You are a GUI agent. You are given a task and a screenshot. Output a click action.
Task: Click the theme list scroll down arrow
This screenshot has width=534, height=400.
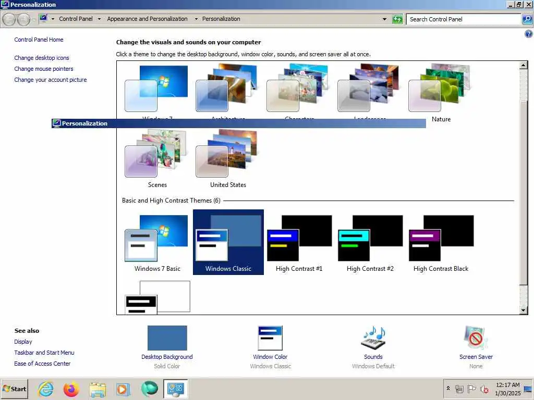click(x=524, y=310)
